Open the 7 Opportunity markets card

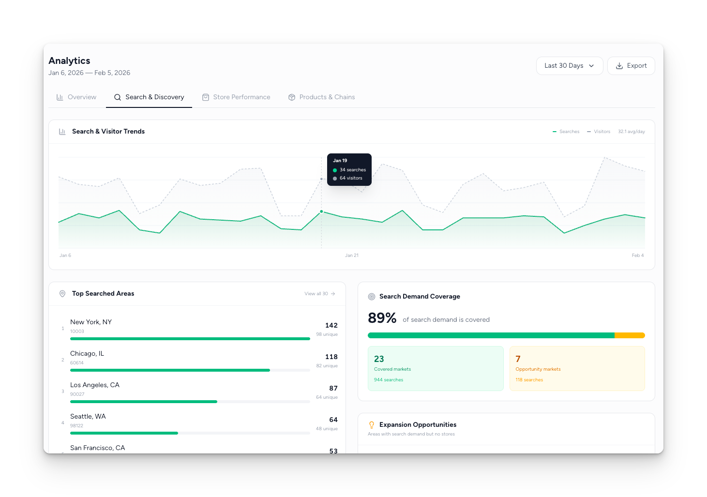tap(577, 368)
